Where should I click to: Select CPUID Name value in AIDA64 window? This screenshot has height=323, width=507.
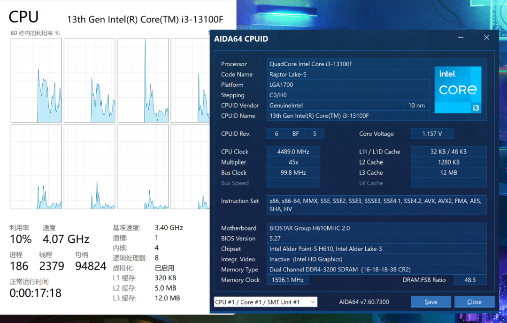(x=348, y=116)
